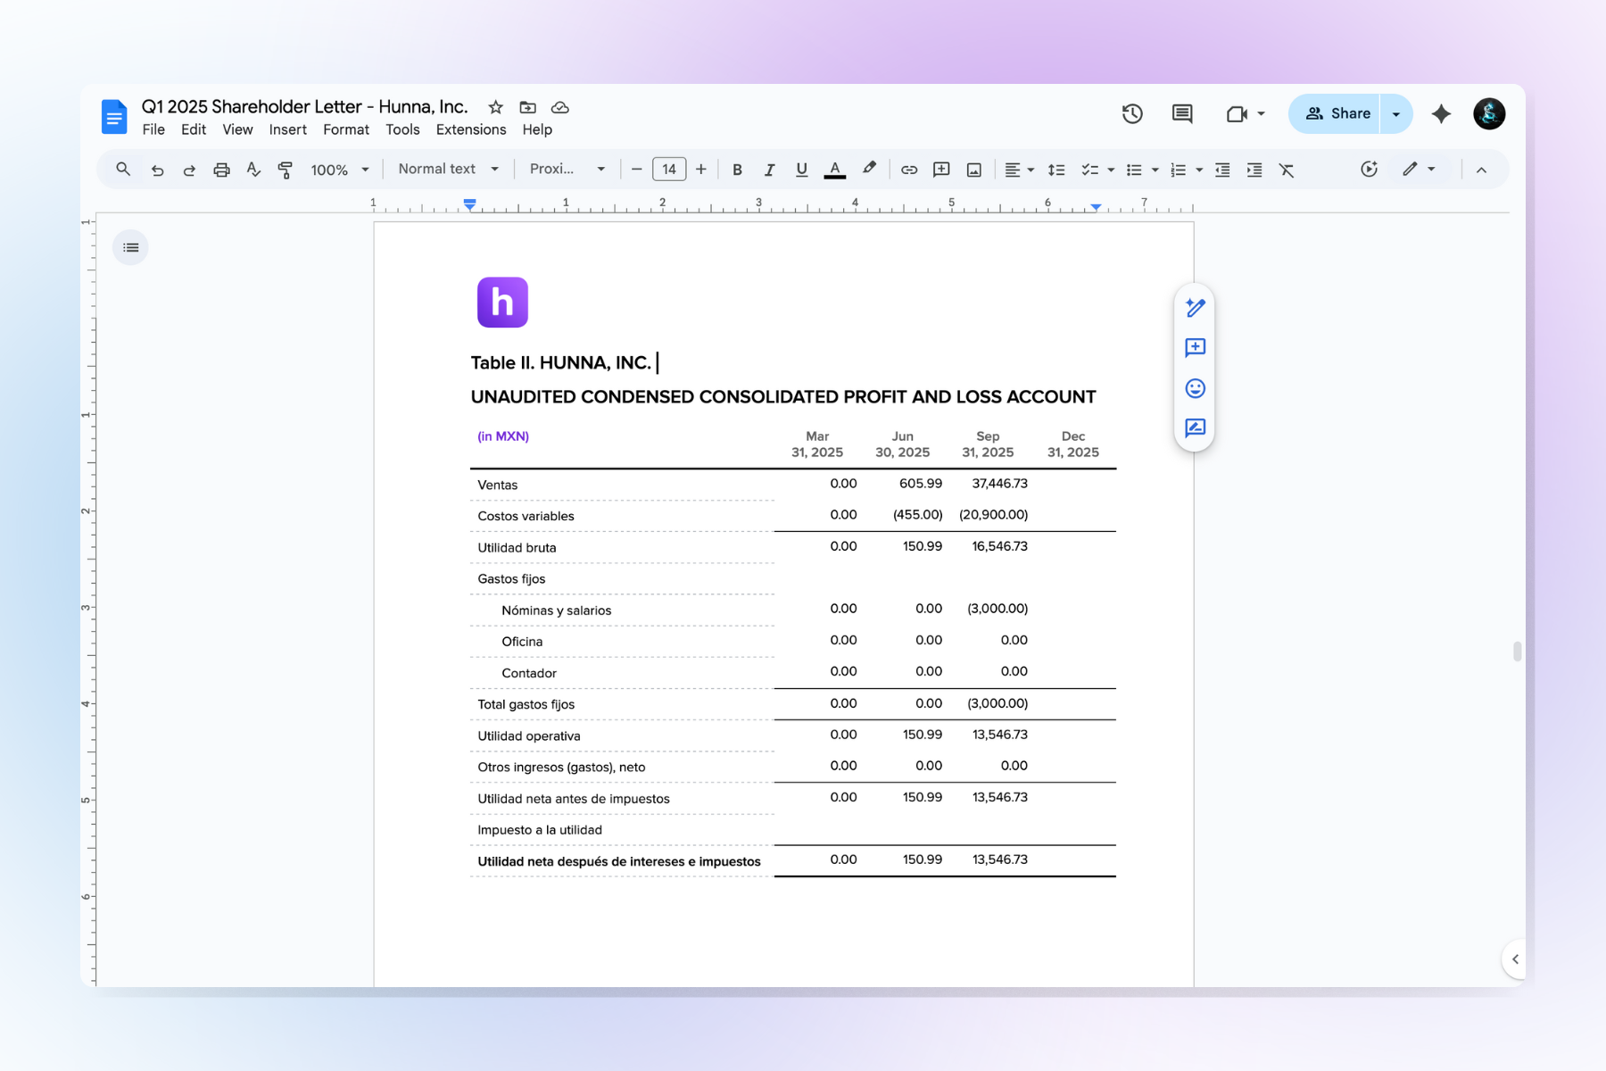This screenshot has height=1071, width=1606.
Task: Click the Gemini sparkle icon
Action: (1441, 113)
